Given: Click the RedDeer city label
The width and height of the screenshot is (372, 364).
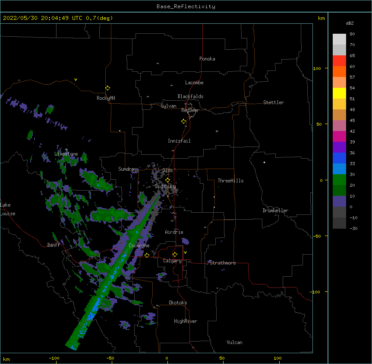Looking at the screenshot, I should 190,110.
